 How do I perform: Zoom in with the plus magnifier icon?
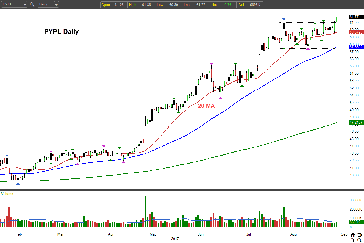tap(353, 240)
